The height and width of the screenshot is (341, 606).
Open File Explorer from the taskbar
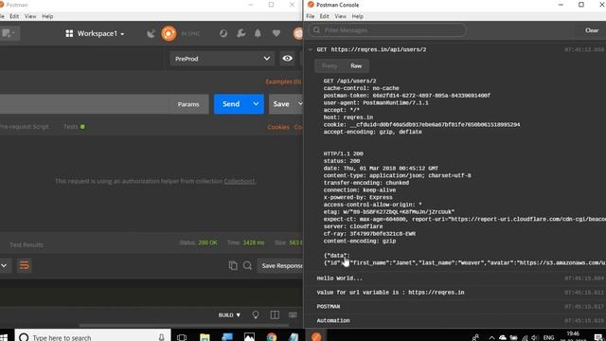point(205,337)
